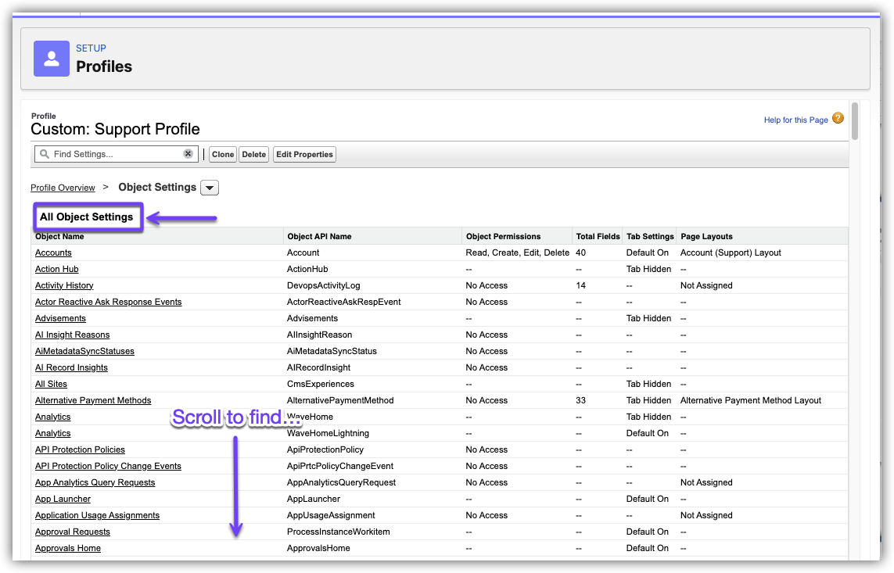Click the Profiles setup person icon
This screenshot has width=894, height=573.
pyautogui.click(x=52, y=59)
